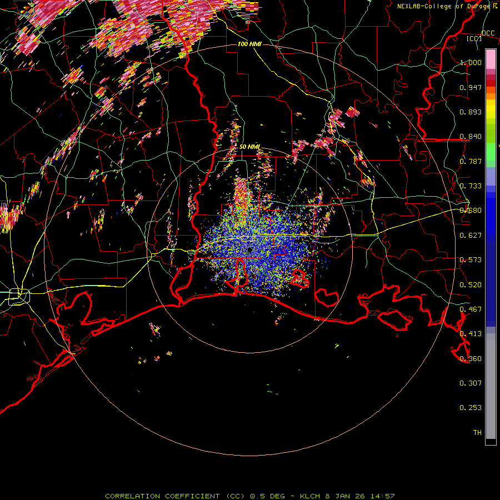Click the "1.000" legend value
The width and height of the screenshot is (500, 500).
pos(471,62)
